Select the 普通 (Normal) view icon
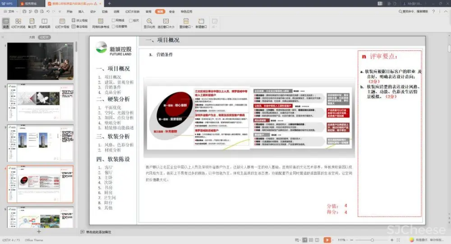Image resolution: width=451 pixels, height=244 pixels. pyautogui.click(x=5, y=23)
